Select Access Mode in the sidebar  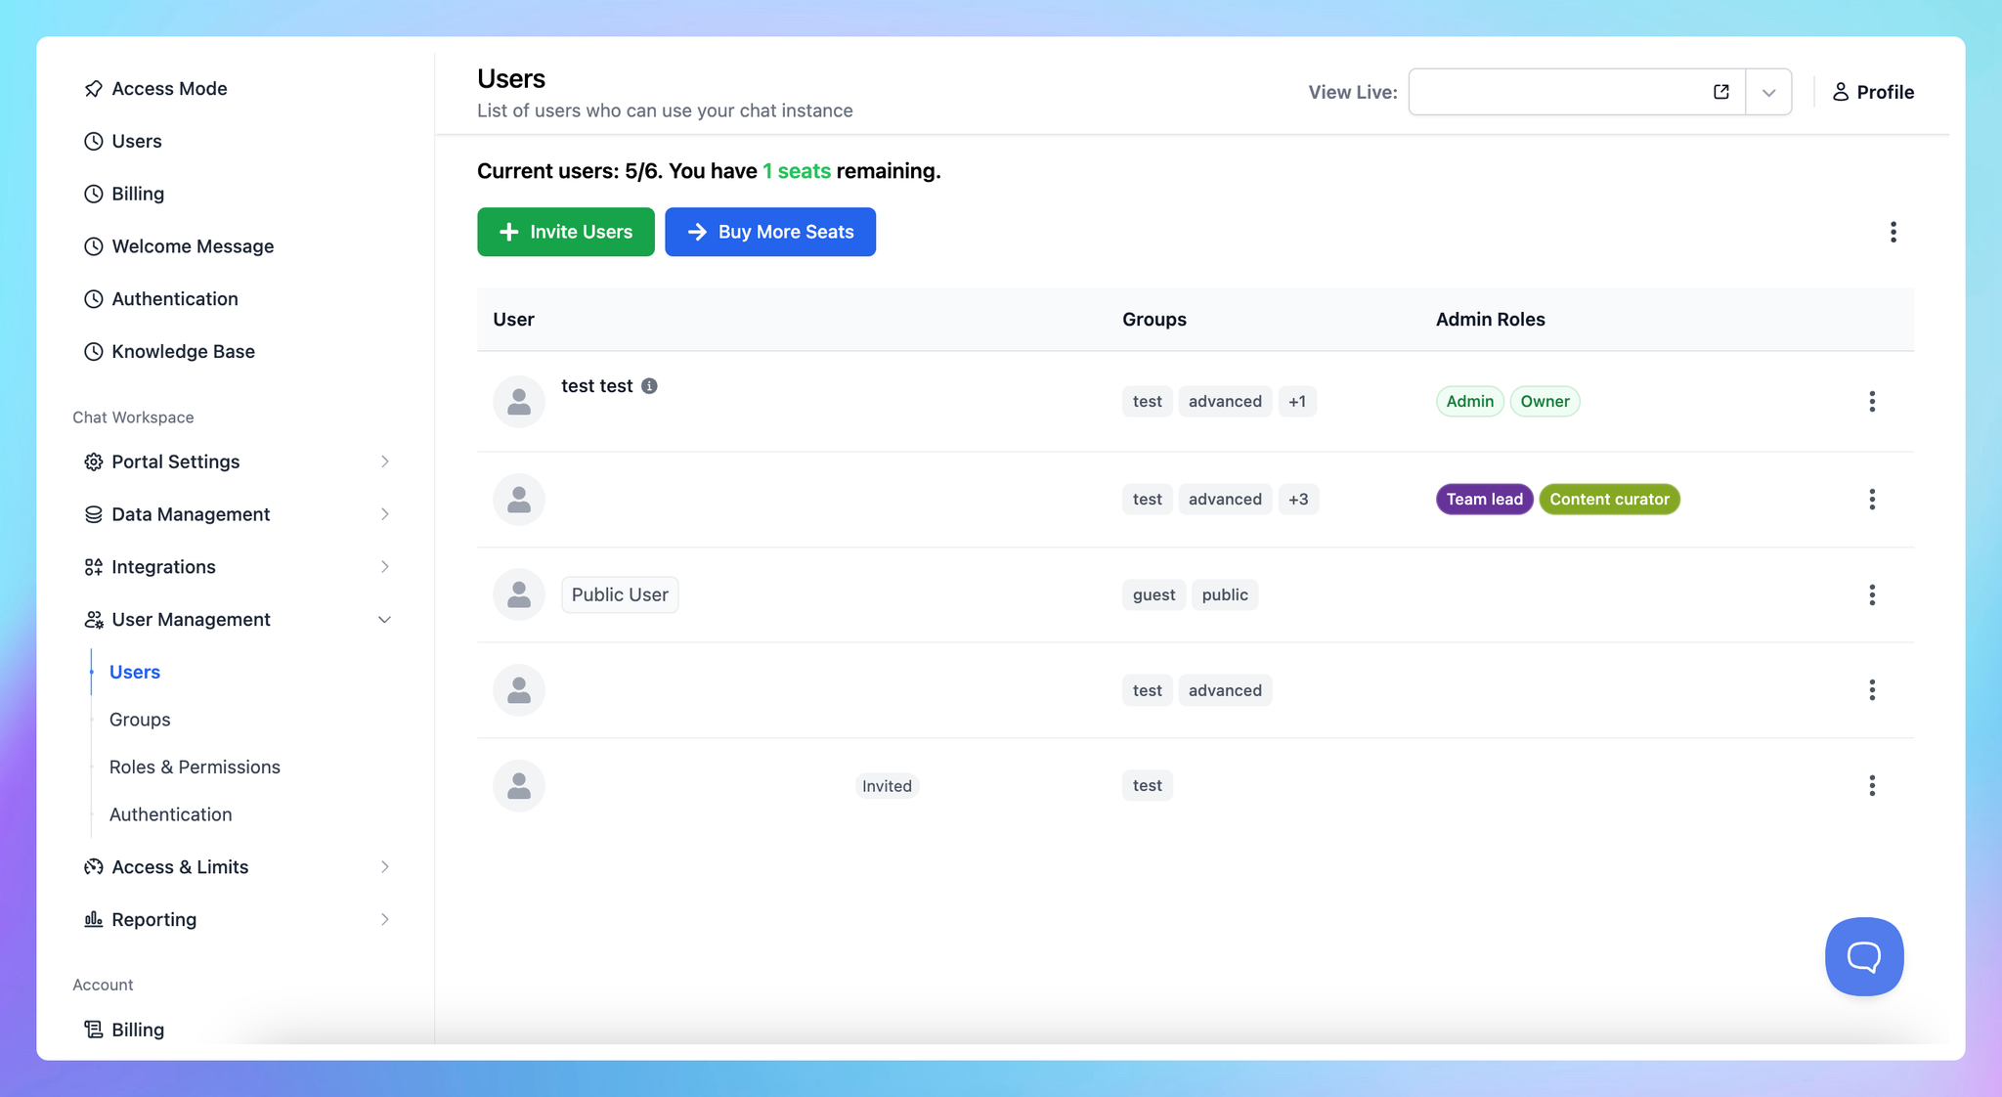click(x=169, y=89)
